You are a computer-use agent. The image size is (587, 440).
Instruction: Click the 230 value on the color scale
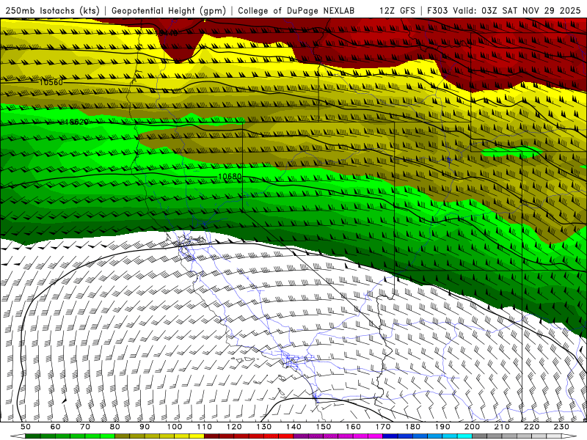tap(561, 427)
